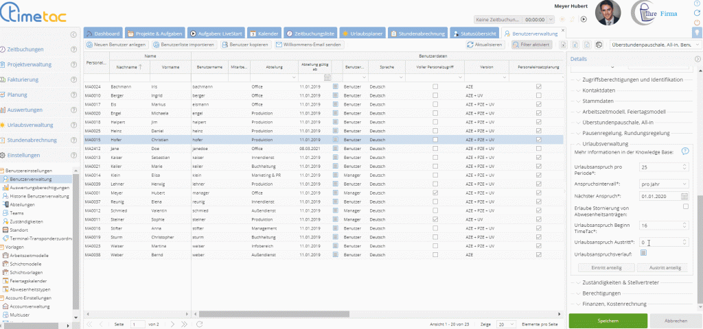The image size is (703, 329).
Task: Open the Anspruchsintervall dropdown
Action: (664, 184)
